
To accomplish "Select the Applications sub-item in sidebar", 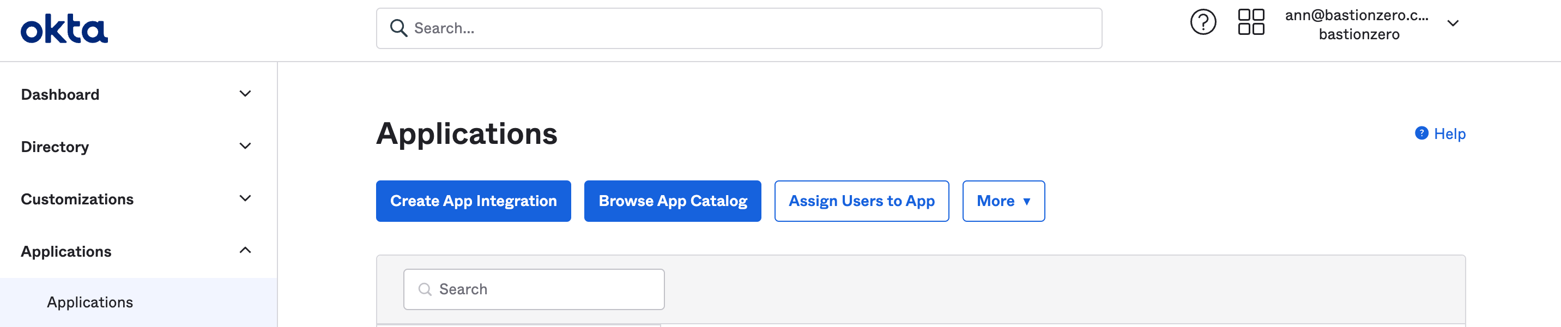I will point(90,302).
